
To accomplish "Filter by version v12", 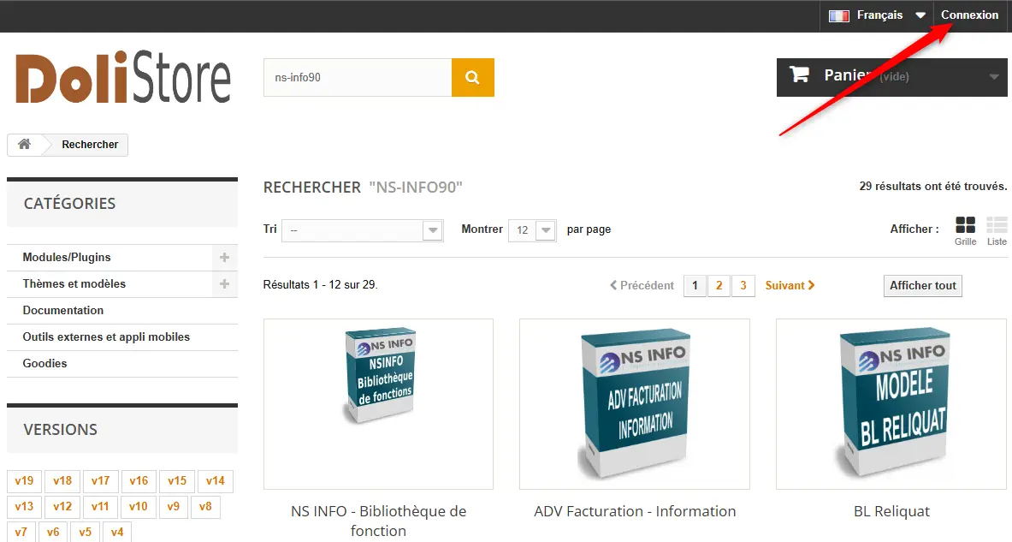I will pyautogui.click(x=62, y=507).
